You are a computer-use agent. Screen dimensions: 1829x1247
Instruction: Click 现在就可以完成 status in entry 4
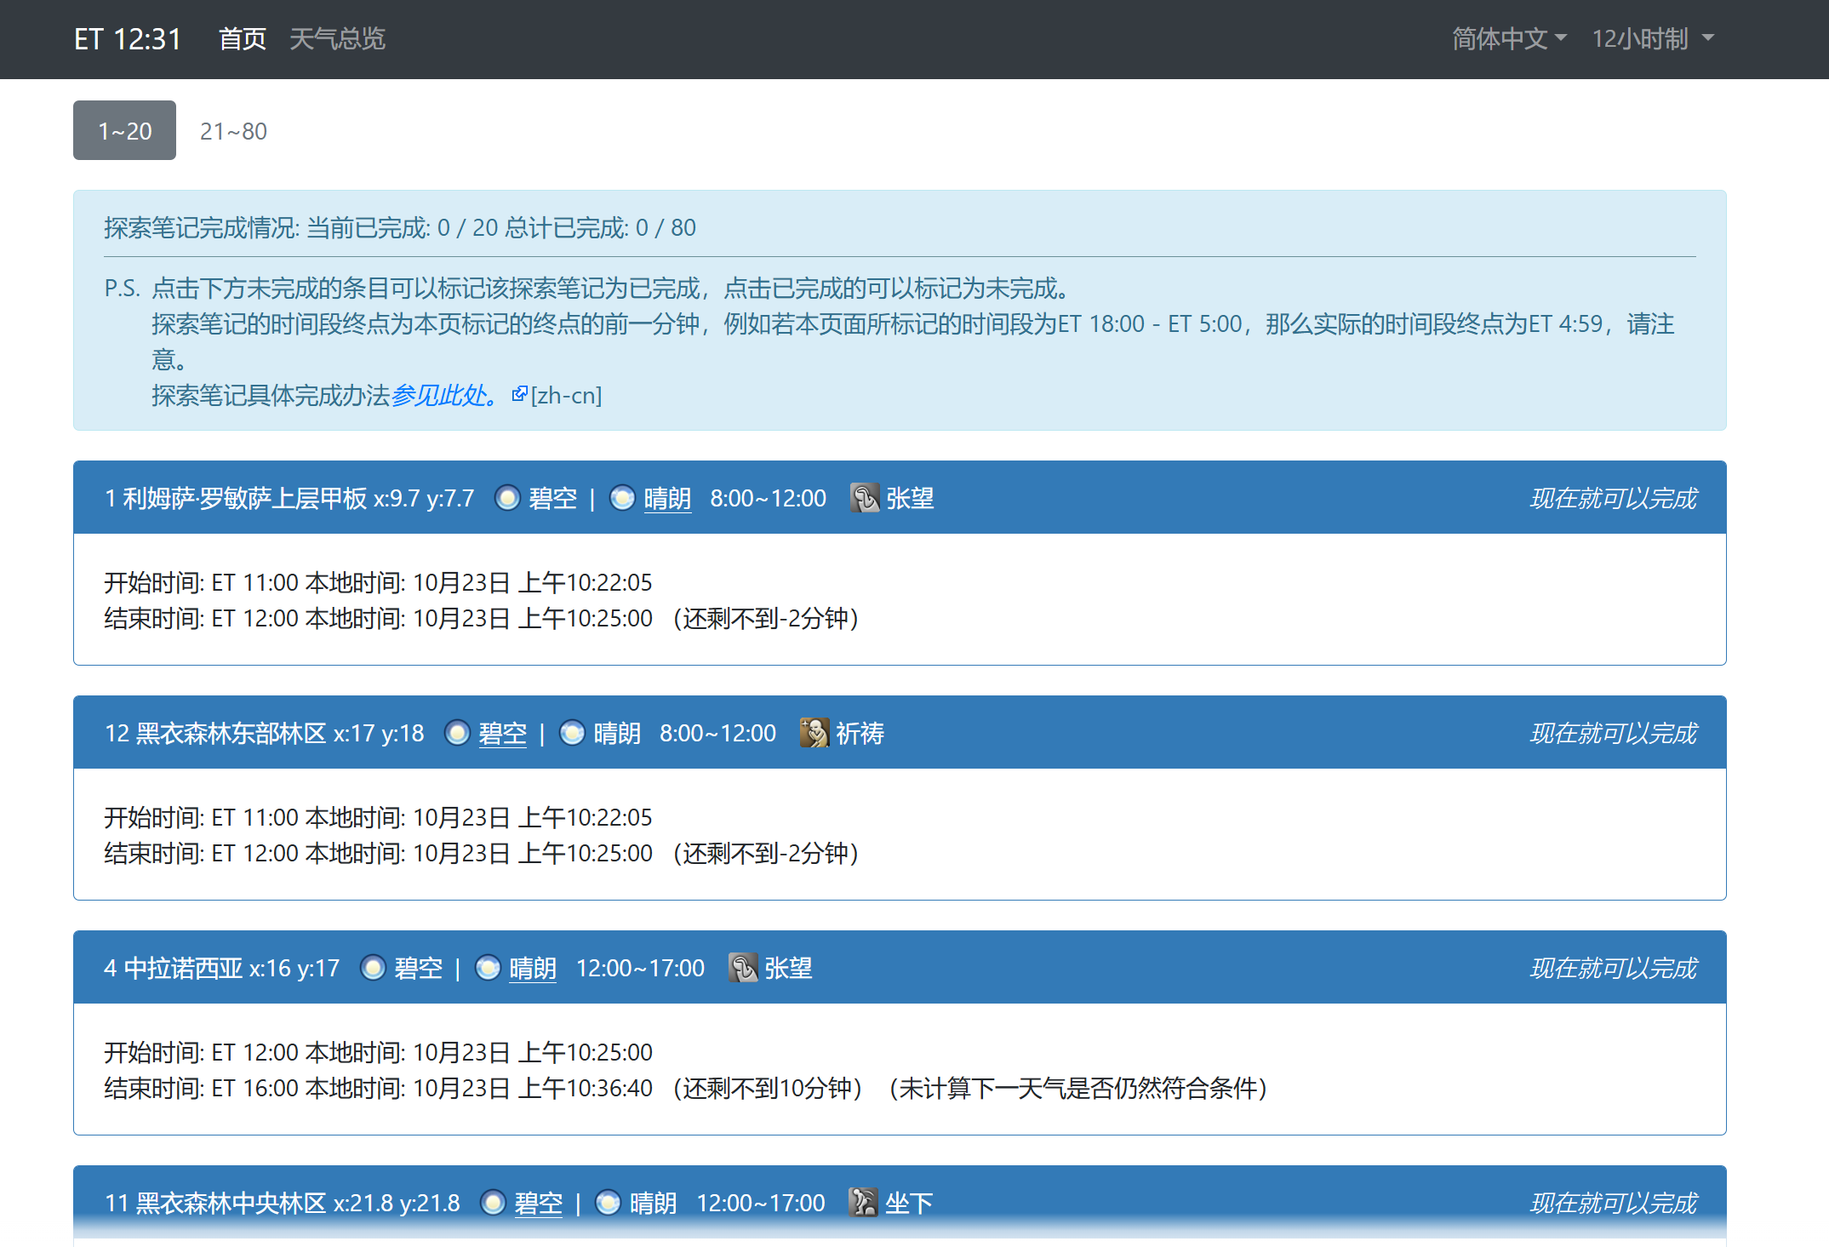pyautogui.click(x=1613, y=968)
